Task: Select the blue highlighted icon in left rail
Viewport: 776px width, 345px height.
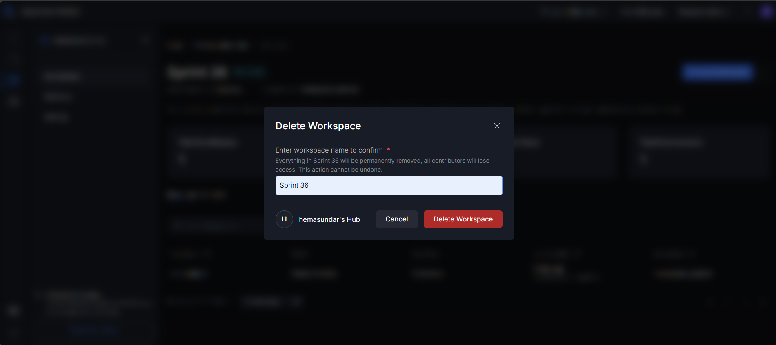Action: tap(13, 80)
